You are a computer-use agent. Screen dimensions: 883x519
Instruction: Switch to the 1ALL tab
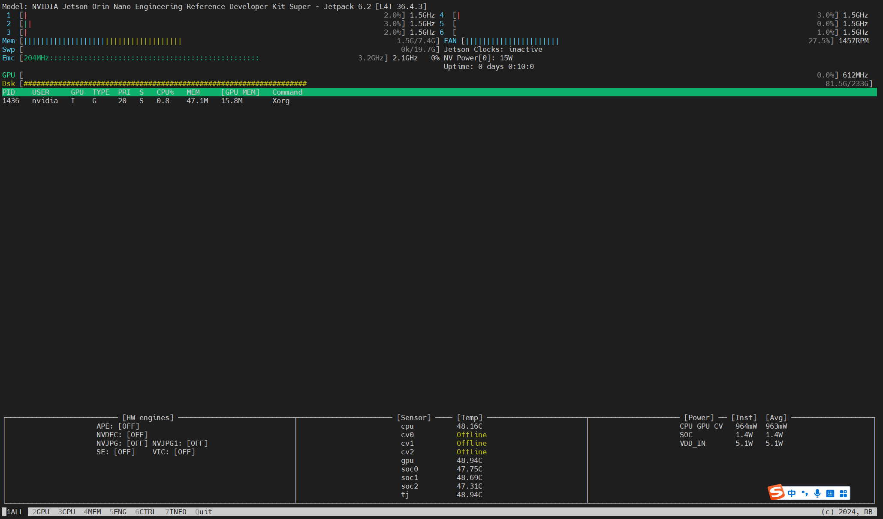click(x=15, y=512)
